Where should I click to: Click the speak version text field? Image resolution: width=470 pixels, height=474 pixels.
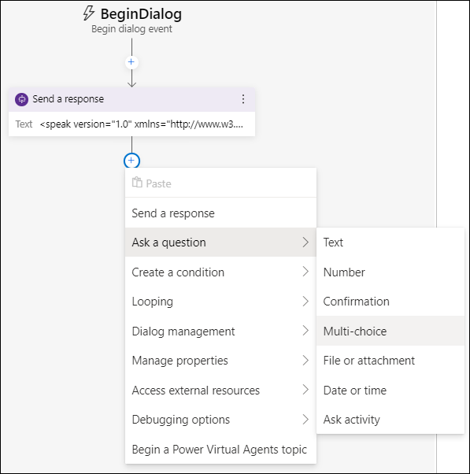[142, 124]
